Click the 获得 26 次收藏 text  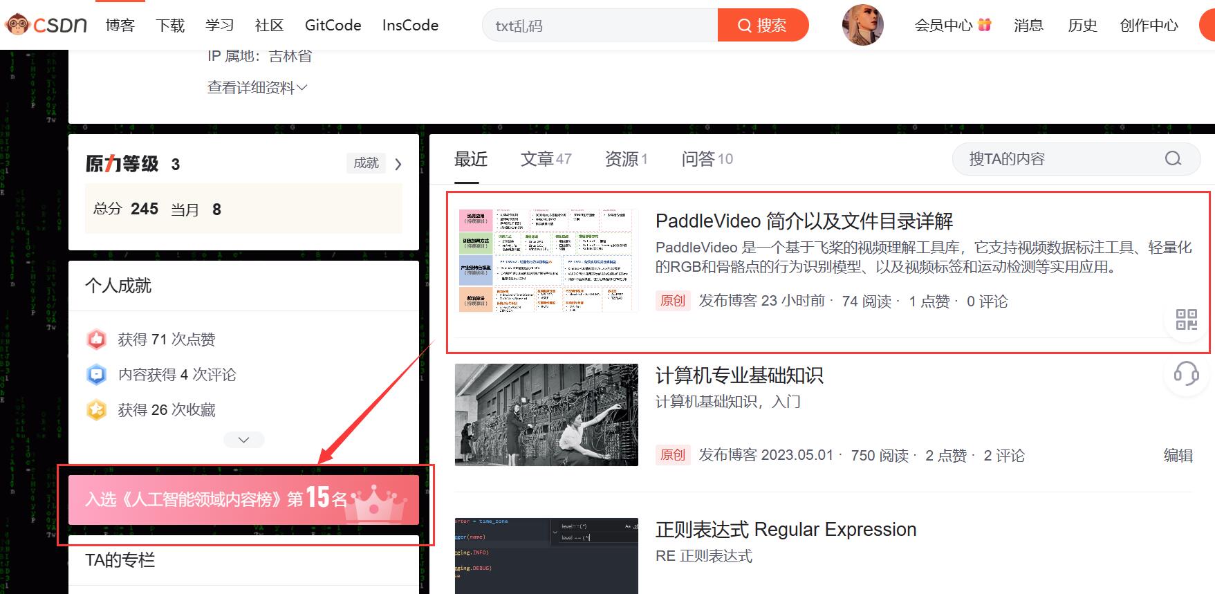167,410
